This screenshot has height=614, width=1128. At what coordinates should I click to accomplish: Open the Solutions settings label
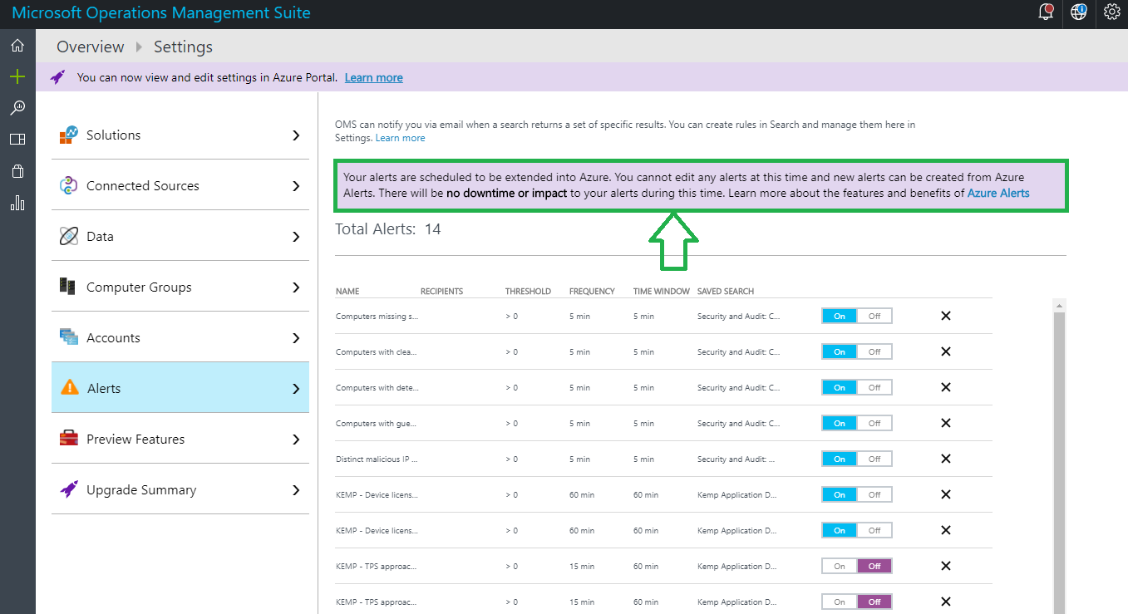[x=113, y=135]
